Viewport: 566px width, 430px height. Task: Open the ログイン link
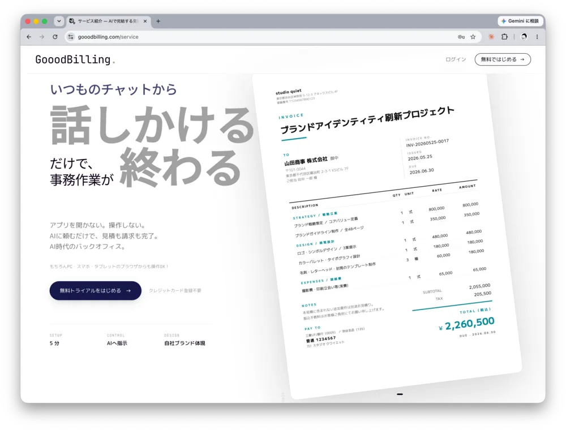[x=456, y=59]
